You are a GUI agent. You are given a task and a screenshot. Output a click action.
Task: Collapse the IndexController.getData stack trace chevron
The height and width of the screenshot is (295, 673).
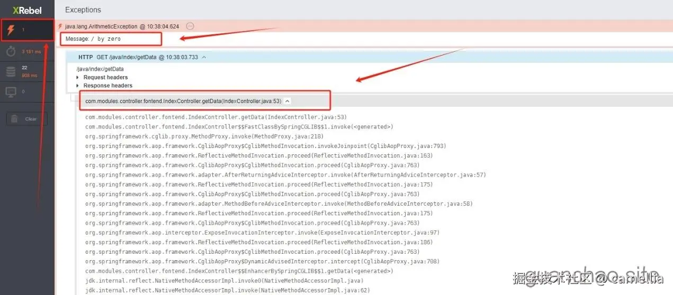287,101
